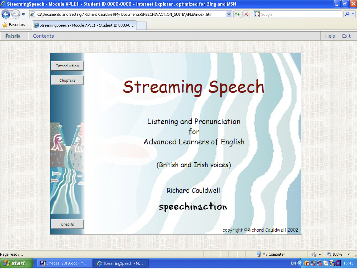The image size is (357, 269).
Task: Click the protected mode lock icon
Action: coord(314,255)
